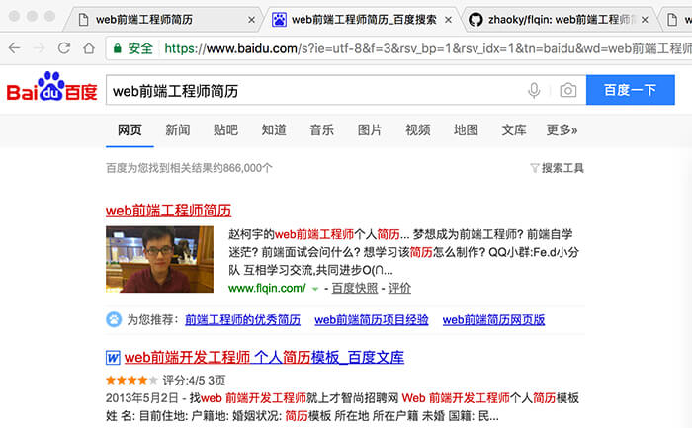Start voice search with microphone icon
Viewport: 692px width, 428px height.
click(x=534, y=90)
